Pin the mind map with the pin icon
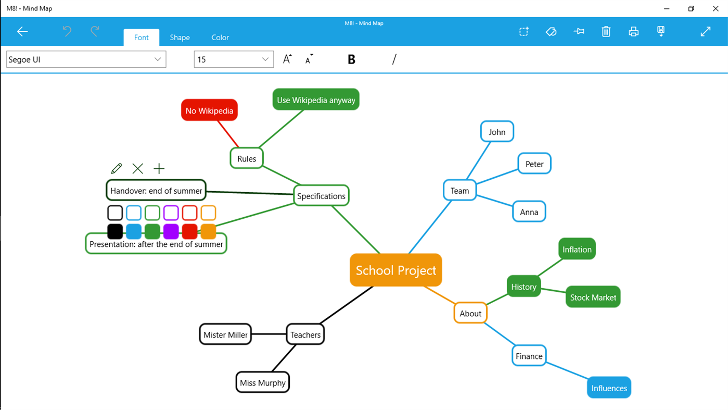The height and width of the screenshot is (410, 728). click(579, 31)
